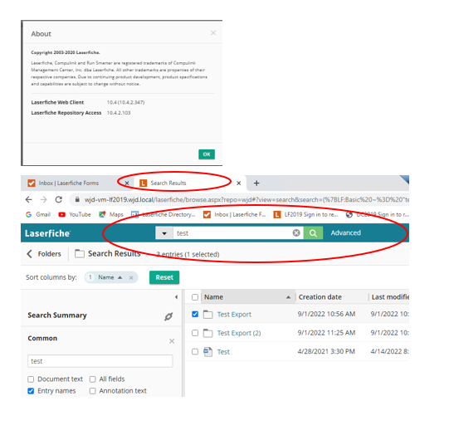Unpin the Search Summary pane
449x440 pixels.
(168, 316)
